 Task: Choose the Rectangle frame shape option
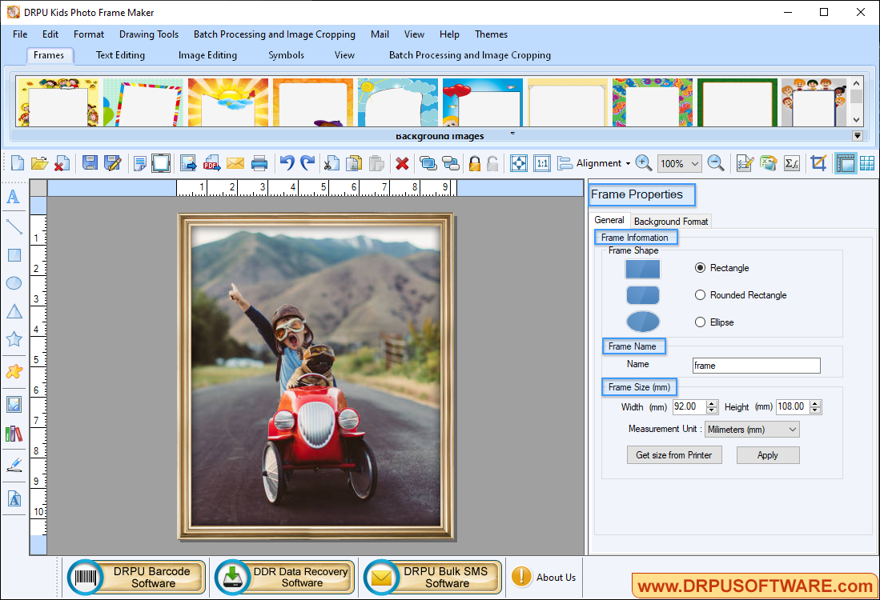700,267
